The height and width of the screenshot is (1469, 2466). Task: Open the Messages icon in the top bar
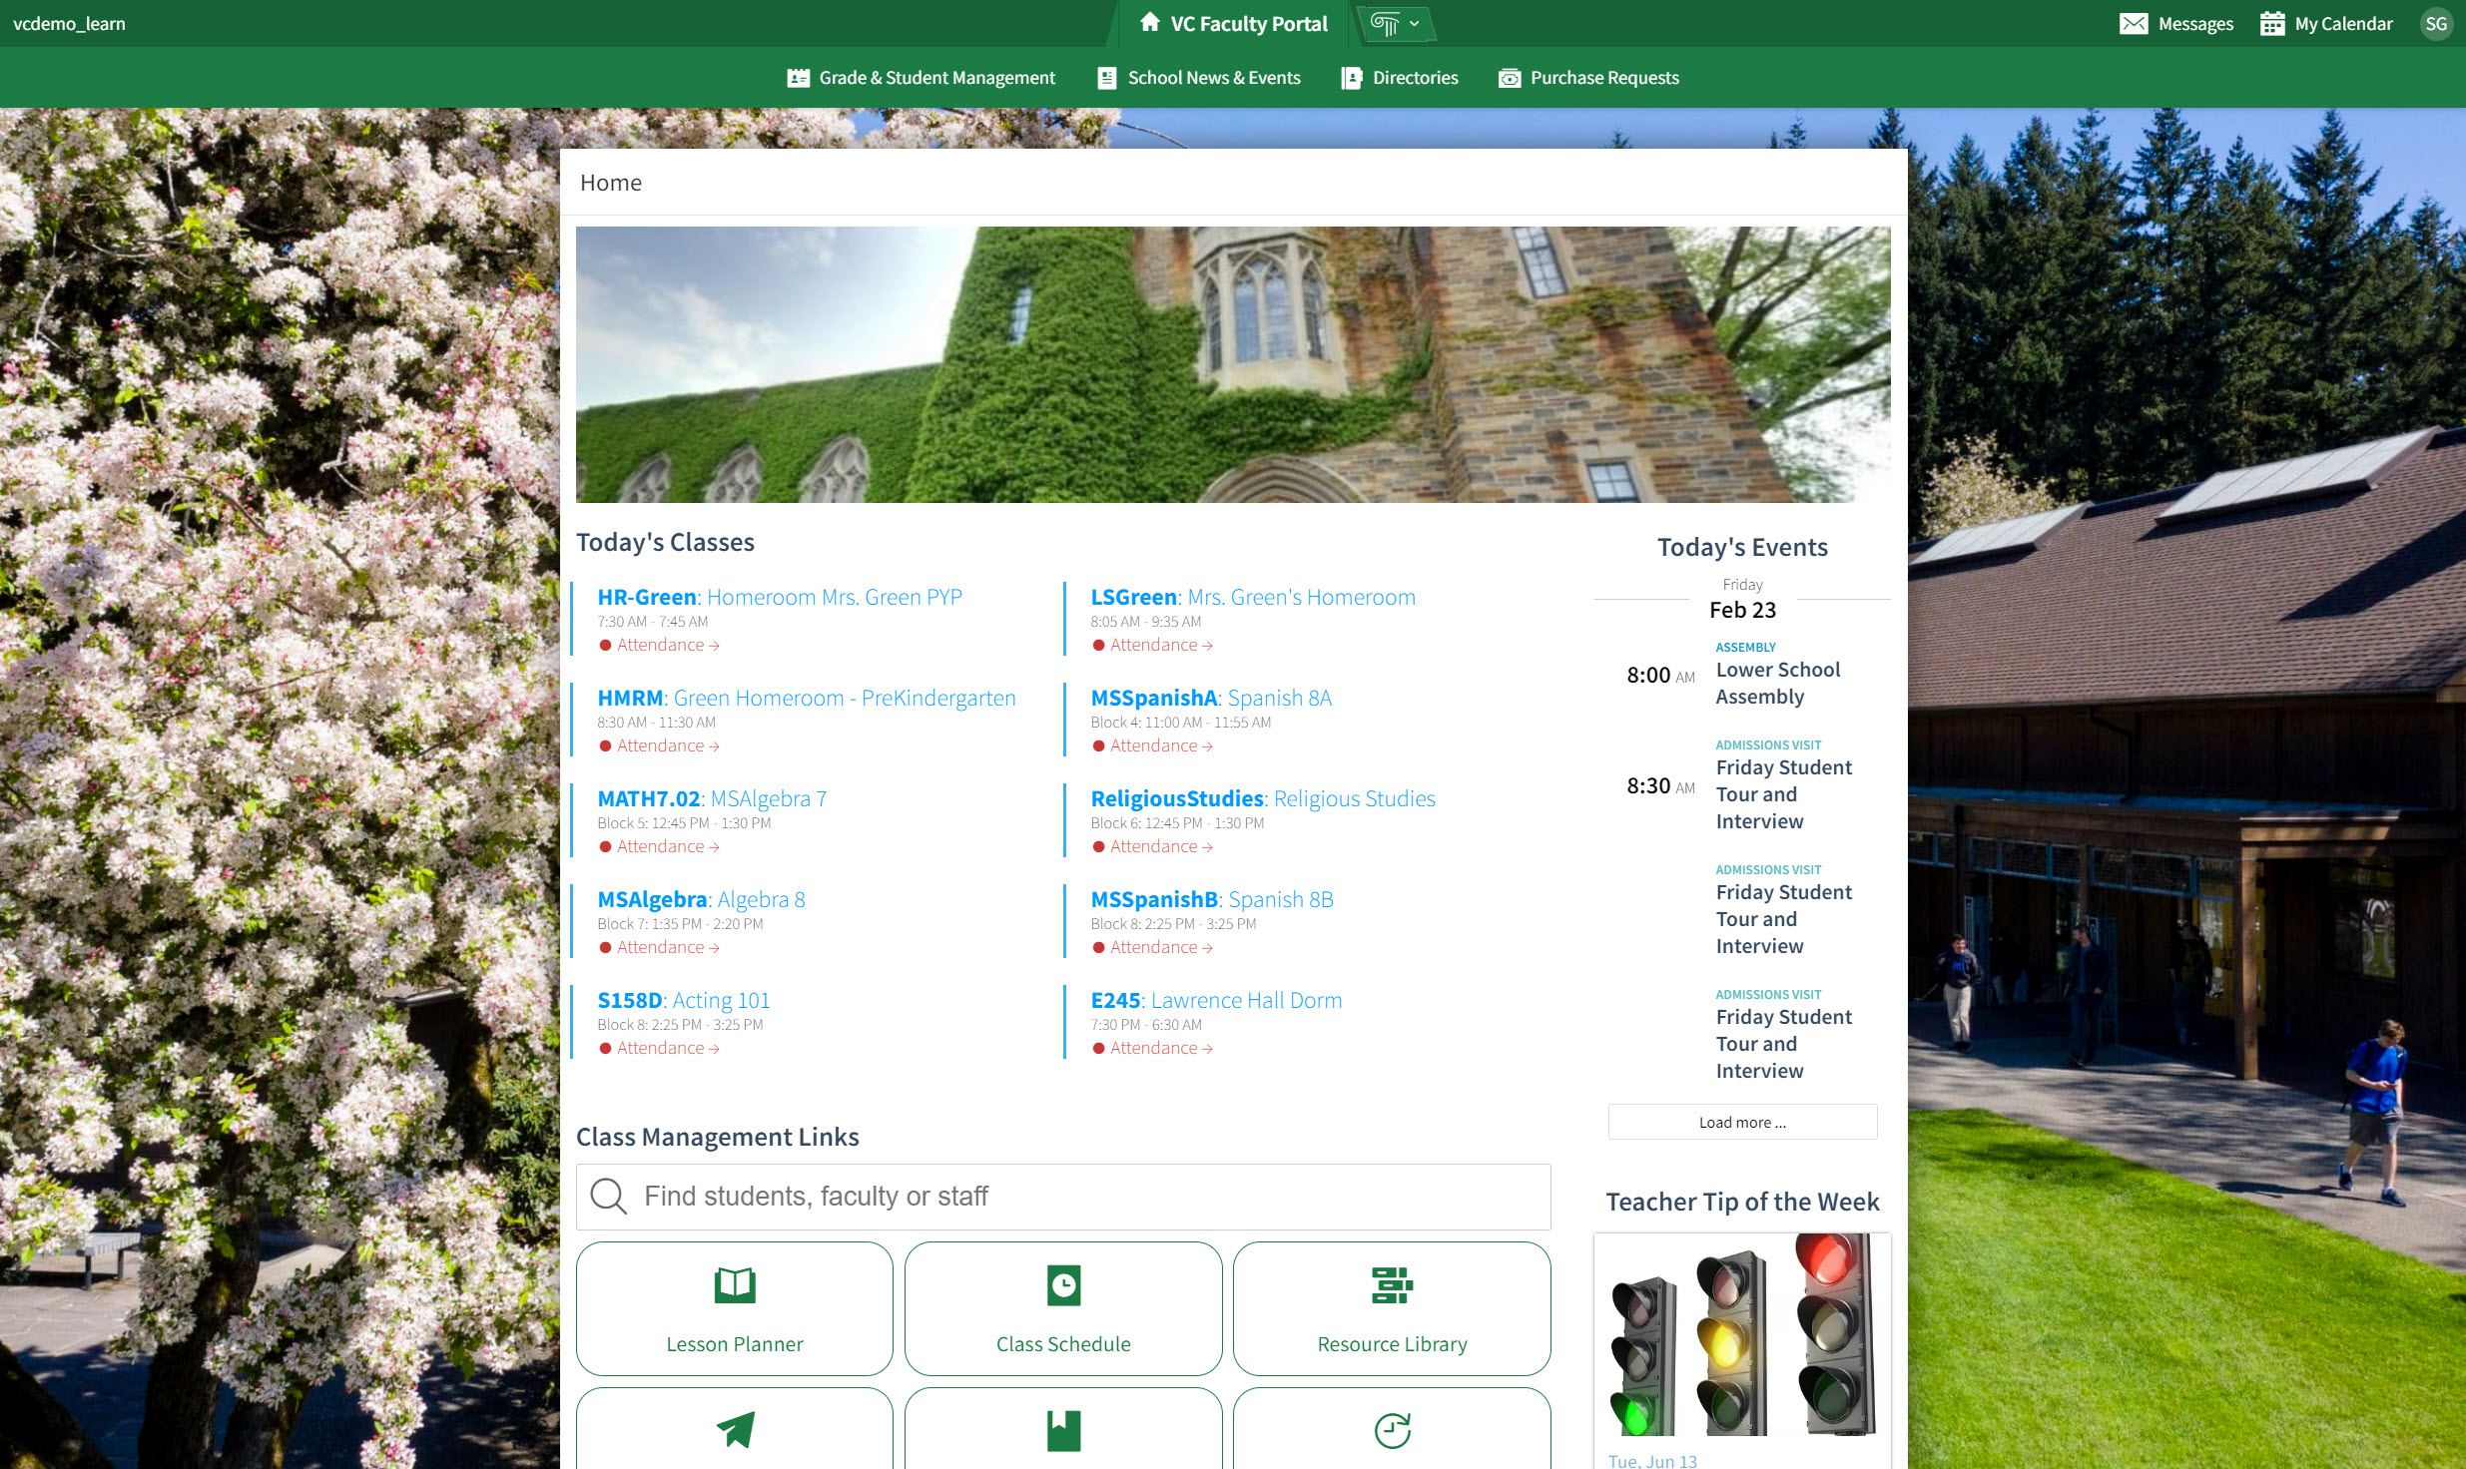[x=2135, y=23]
